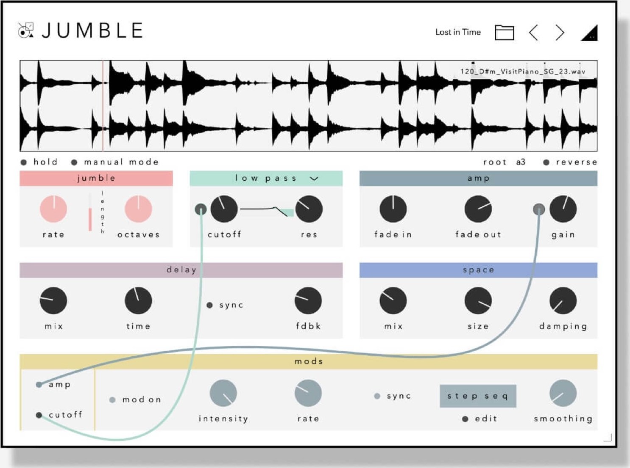Open the low pass filter type dropdown
The height and width of the screenshot is (468, 630).
[314, 179]
